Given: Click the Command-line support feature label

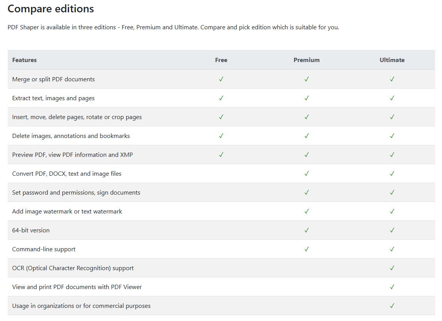Looking at the screenshot, I should [x=44, y=249].
